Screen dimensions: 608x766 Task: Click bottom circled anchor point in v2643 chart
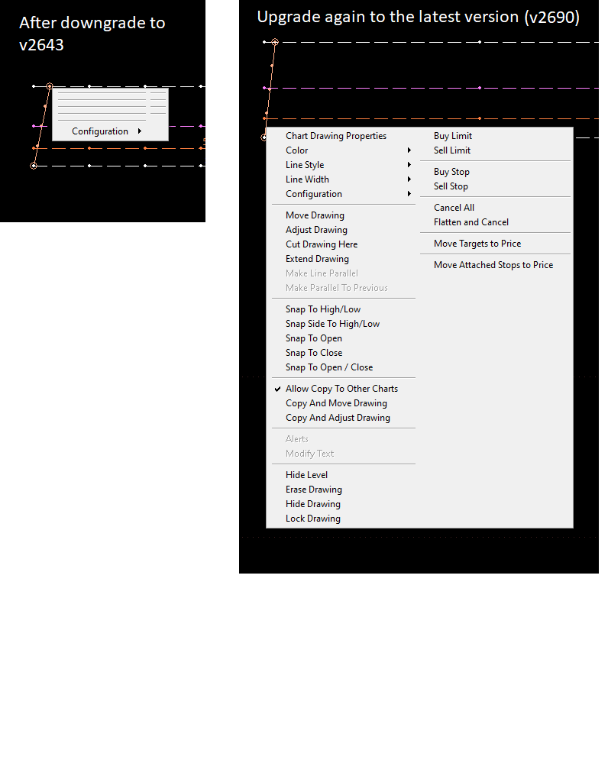(34, 166)
